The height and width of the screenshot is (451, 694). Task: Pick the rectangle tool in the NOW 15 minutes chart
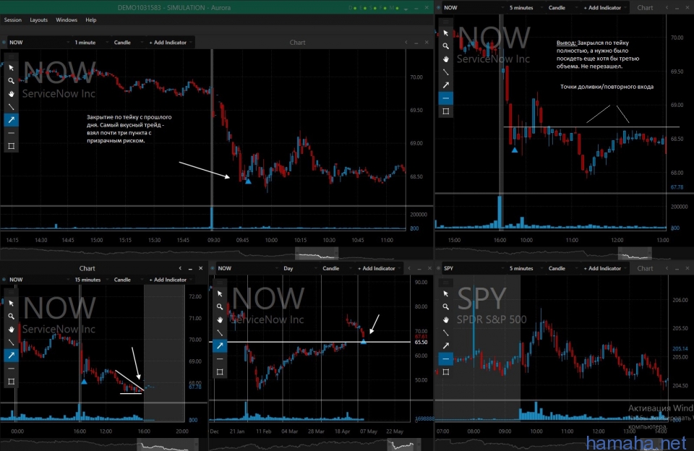coord(12,381)
